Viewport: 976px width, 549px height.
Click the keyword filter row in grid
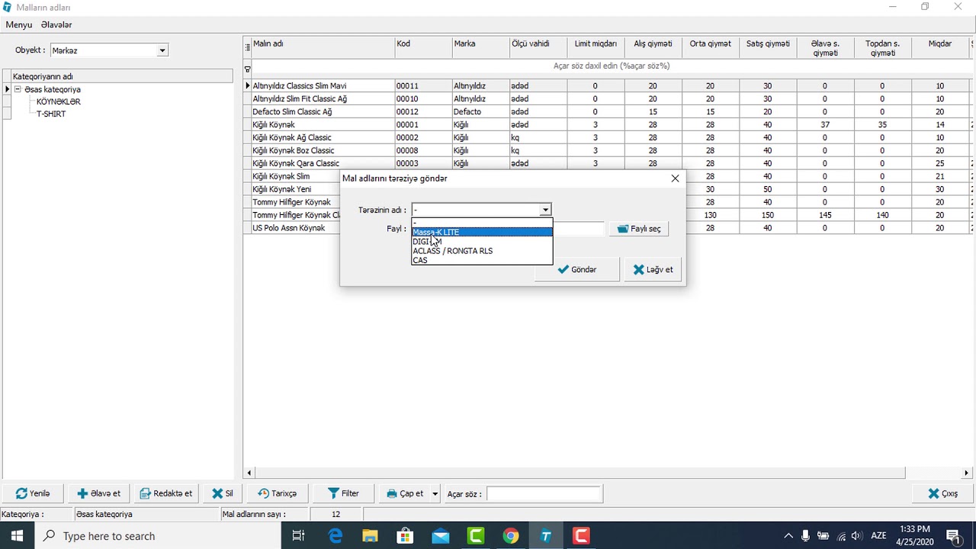(612, 66)
